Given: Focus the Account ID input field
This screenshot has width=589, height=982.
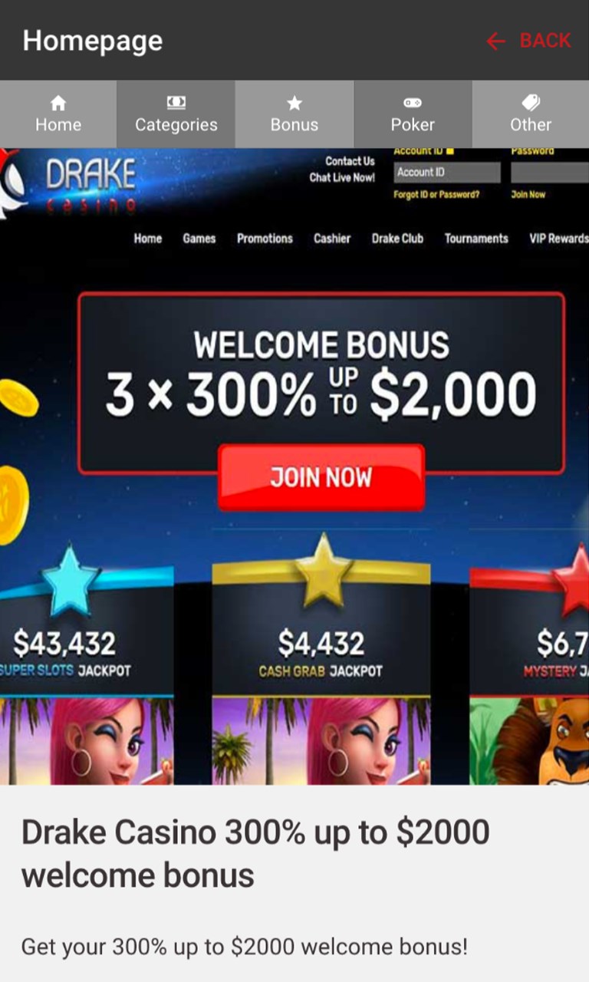Looking at the screenshot, I should (447, 173).
